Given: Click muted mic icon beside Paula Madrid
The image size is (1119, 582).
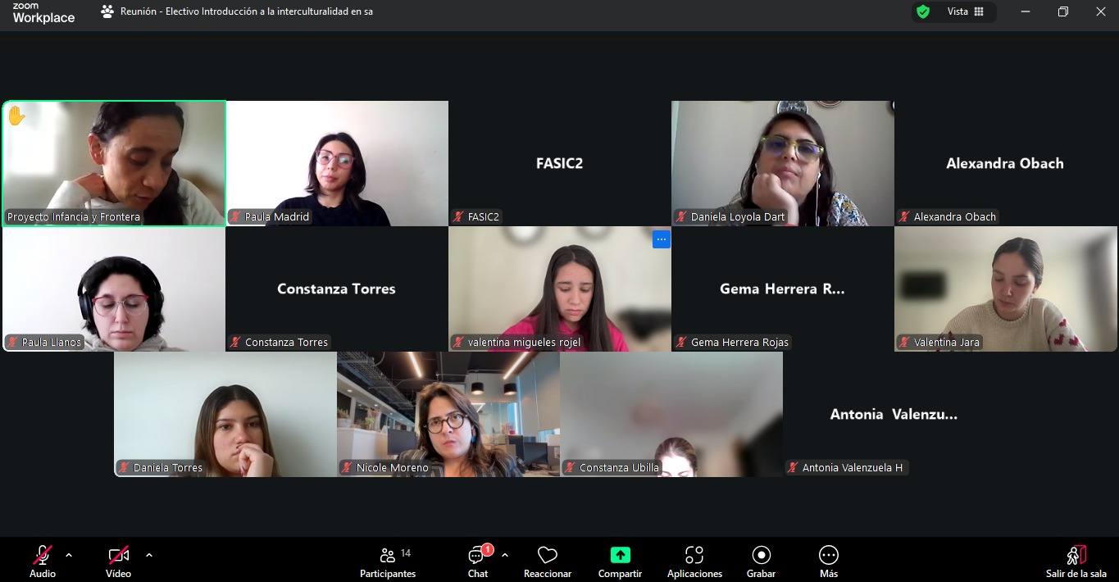Looking at the screenshot, I should point(236,217).
